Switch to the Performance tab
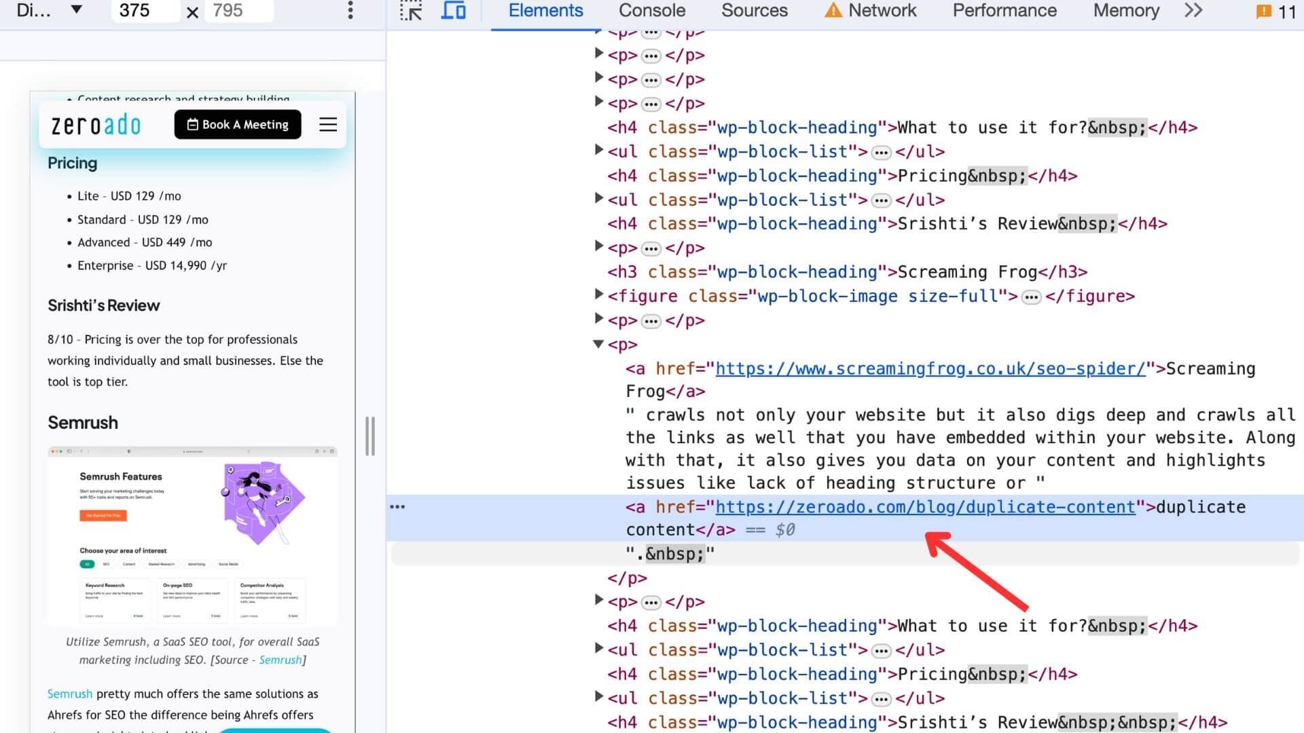The width and height of the screenshot is (1304, 733). coord(1004,11)
